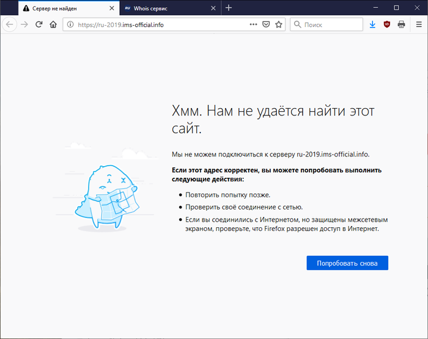Open the Downloads panel

[x=373, y=24]
